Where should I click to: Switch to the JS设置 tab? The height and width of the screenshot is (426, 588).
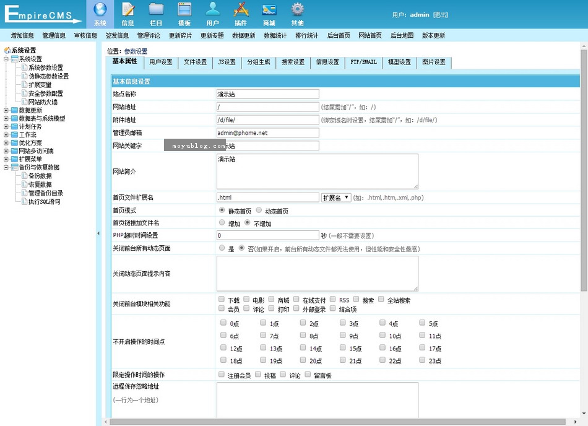point(227,63)
